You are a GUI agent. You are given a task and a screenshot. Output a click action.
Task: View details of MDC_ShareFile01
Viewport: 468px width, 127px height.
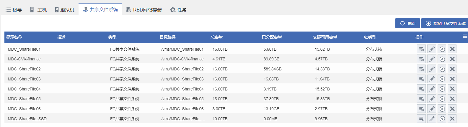[421, 49]
